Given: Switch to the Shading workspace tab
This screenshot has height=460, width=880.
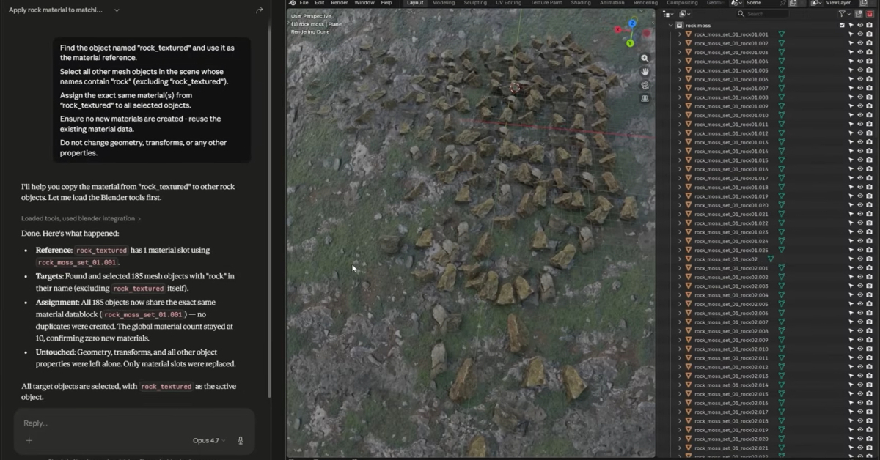Looking at the screenshot, I should point(581,3).
